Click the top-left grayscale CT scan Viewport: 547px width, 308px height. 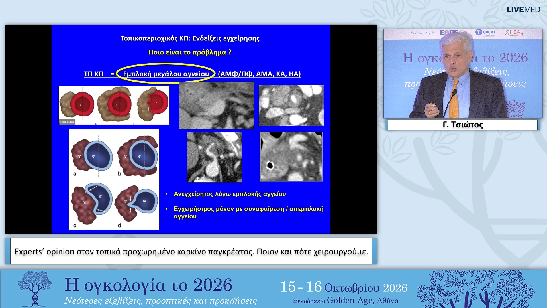tap(217, 106)
